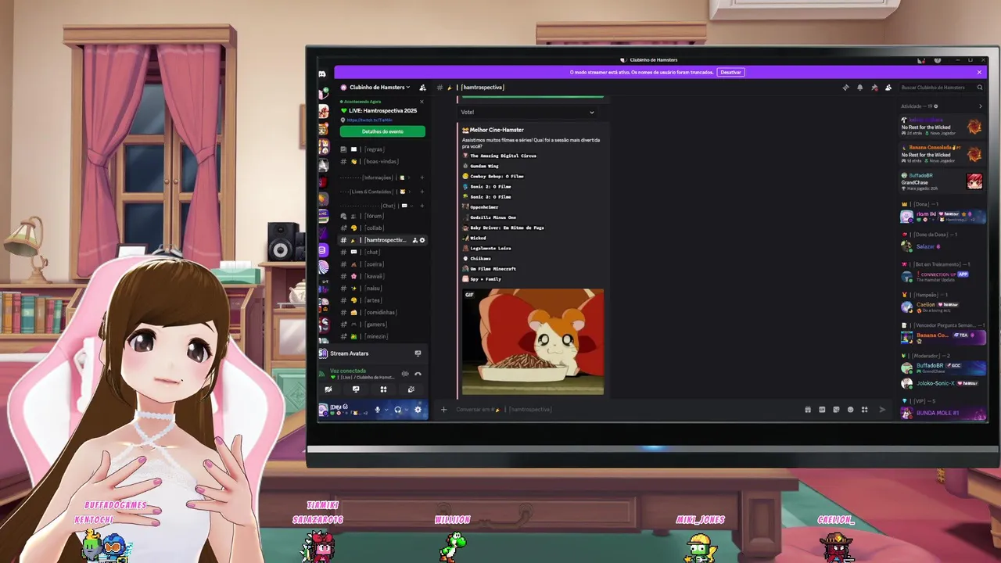
Task: Open notification bell settings in header
Action: [x=859, y=88]
